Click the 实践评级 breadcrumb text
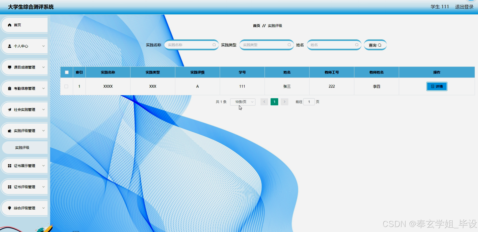 [275, 26]
